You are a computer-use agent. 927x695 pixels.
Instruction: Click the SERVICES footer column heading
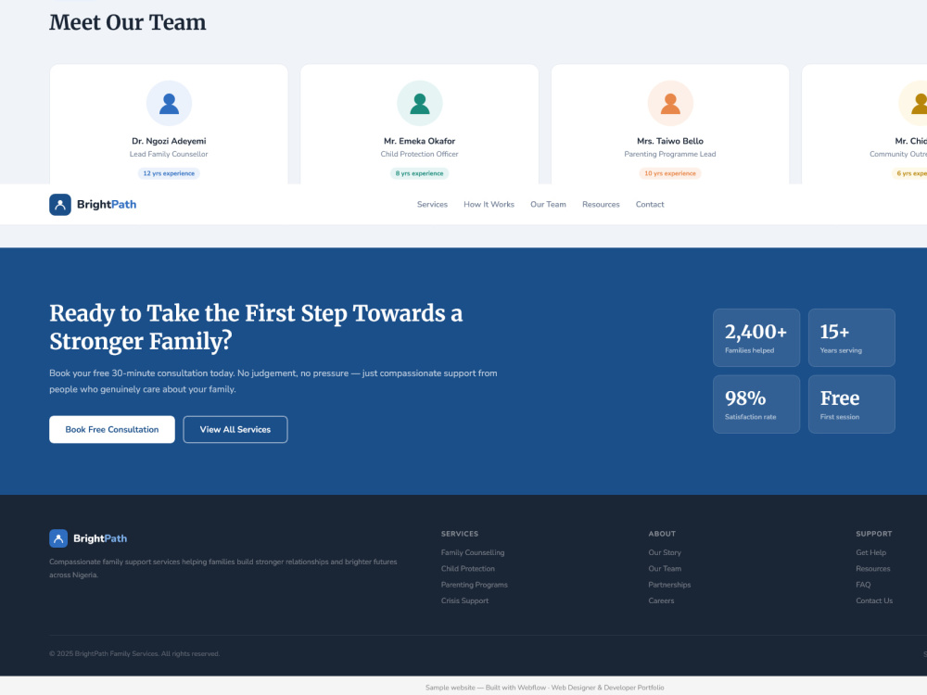[x=460, y=534]
